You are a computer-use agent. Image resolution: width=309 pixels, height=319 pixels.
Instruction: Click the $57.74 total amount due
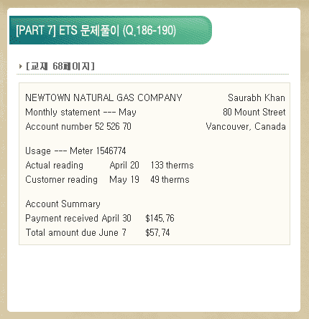pos(157,232)
